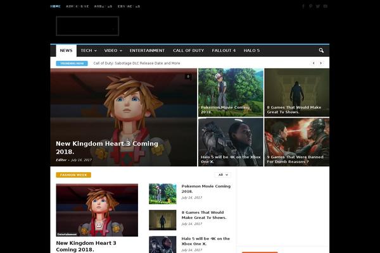The image size is (380, 253).
Task: Open CONTACT US link in top navigation
Action: [129, 6]
